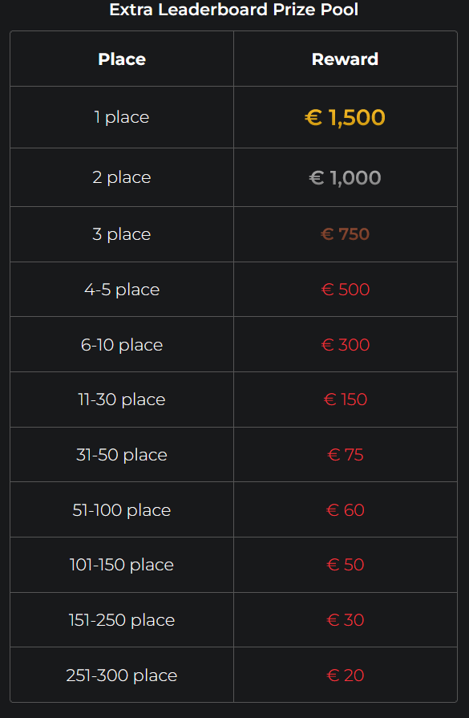This screenshot has height=718, width=469.
Task: Select the 101-150 place cell
Action: pos(122,565)
